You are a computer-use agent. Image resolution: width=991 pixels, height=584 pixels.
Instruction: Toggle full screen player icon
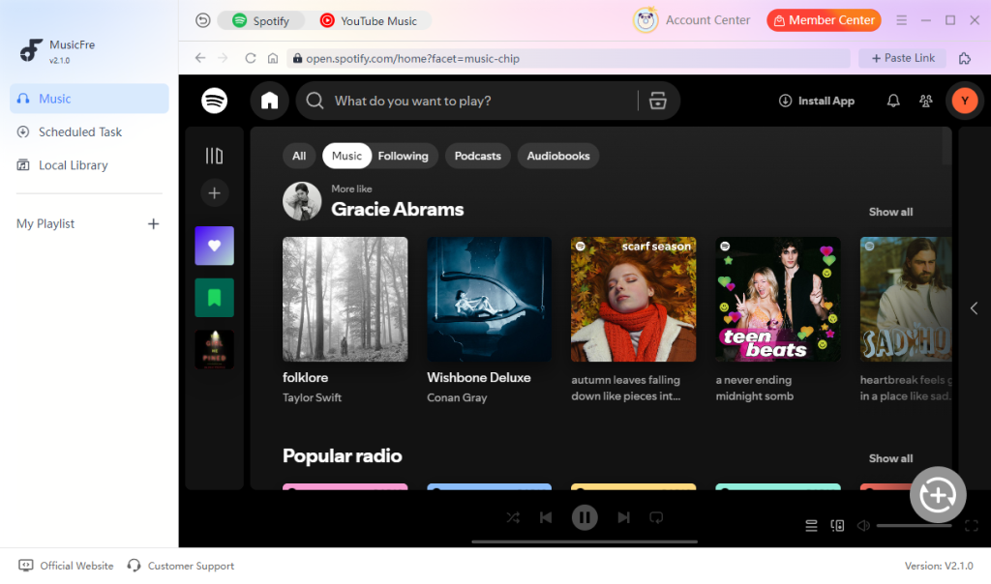(x=972, y=525)
